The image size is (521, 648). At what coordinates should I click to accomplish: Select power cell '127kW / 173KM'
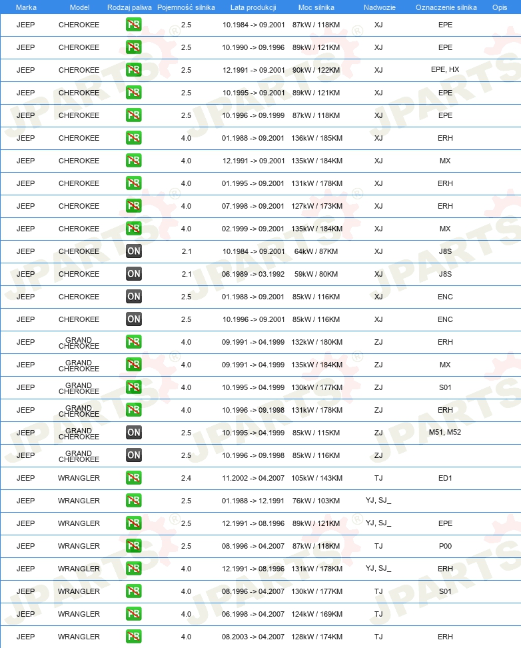316,206
